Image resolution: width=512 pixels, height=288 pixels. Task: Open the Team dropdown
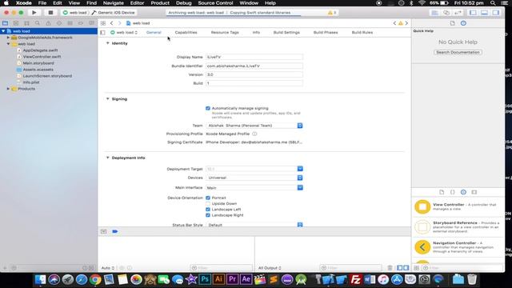coord(254,126)
